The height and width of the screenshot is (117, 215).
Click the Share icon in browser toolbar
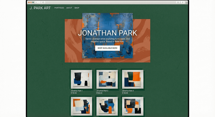point(178,2)
